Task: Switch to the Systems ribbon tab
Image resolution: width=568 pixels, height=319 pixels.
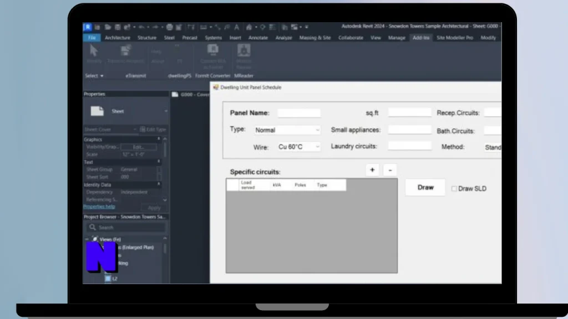Action: [x=213, y=38]
